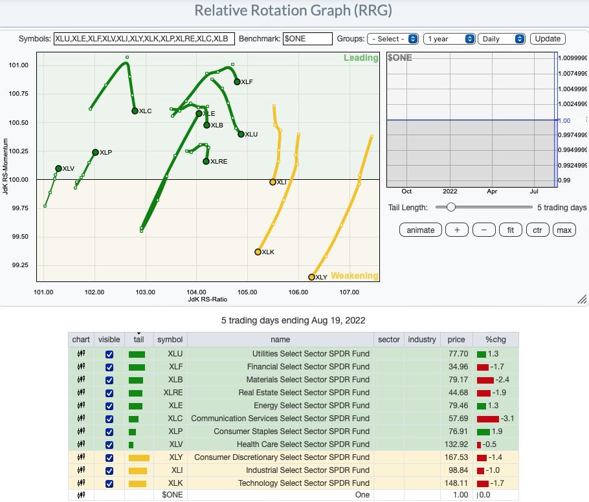Click the green tail swatch for XLB
589x502 pixels.
(136, 380)
